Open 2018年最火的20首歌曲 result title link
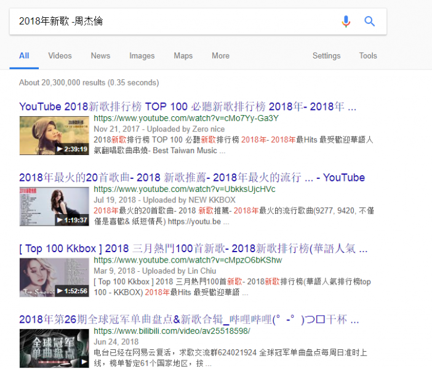Image resolution: width=432 pixels, height=369 pixels. (x=192, y=178)
